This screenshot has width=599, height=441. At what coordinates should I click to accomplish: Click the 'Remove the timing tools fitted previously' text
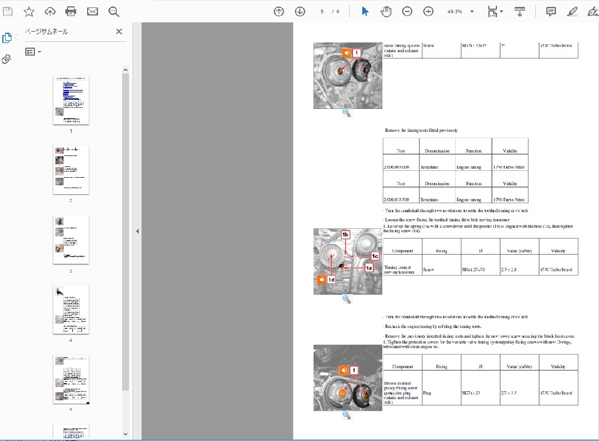[x=421, y=130]
